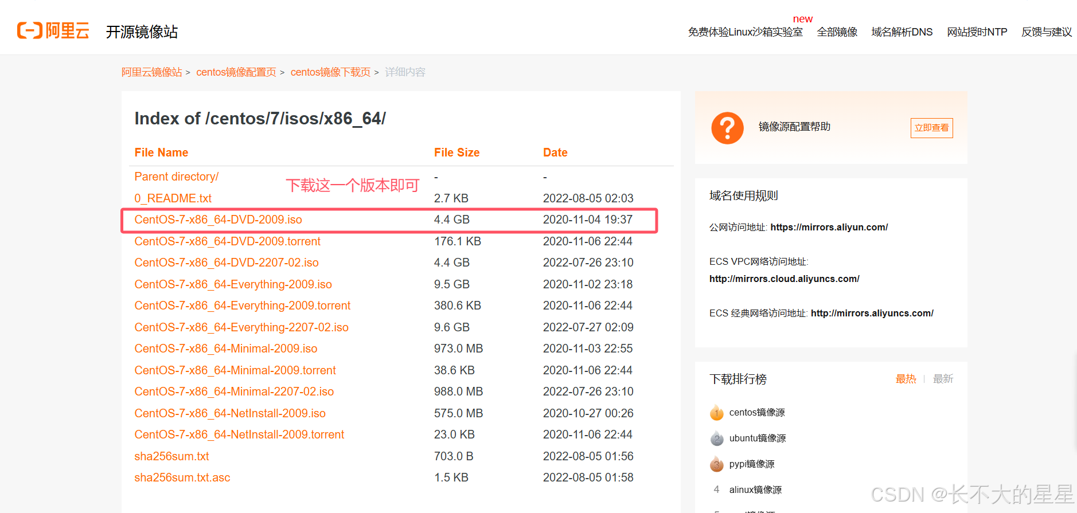Screen dimensions: 1077x513
Task: Click the 2020-10-27 00:26 date cell
Action: [588, 413]
